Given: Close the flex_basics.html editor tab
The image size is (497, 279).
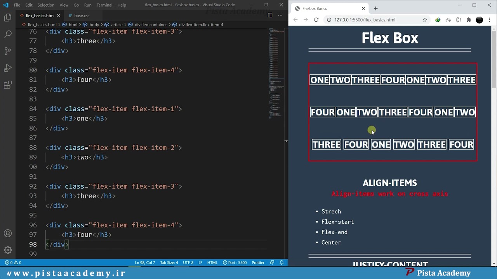Looking at the screenshot, I should tap(59, 15).
